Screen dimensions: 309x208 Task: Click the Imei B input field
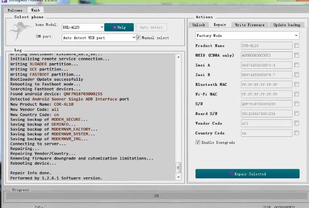coord(267,75)
